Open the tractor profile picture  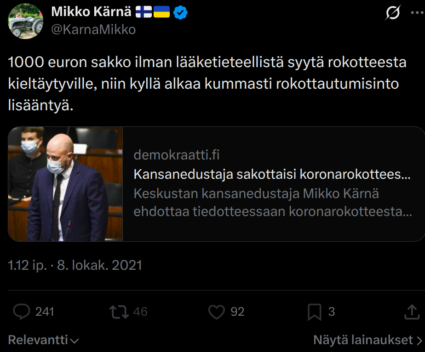[26, 21]
